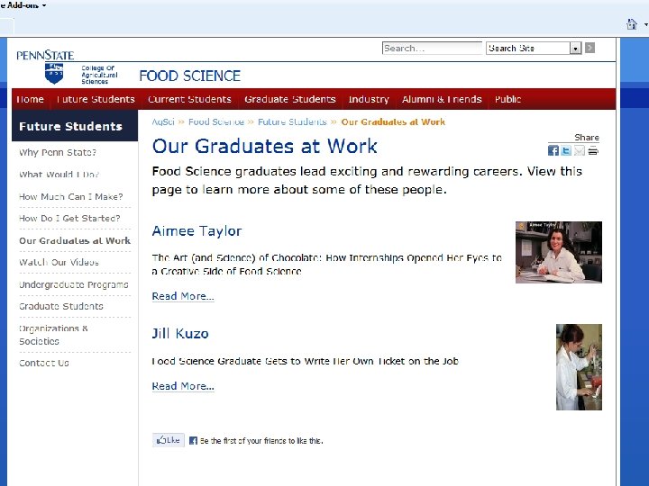Click the Penn State shield logo
This screenshot has width=649, height=486.
(x=54, y=74)
